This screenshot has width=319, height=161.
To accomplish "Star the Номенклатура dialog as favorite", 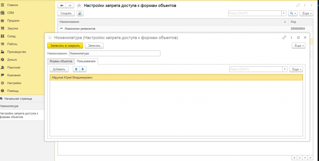I will coord(50,38).
